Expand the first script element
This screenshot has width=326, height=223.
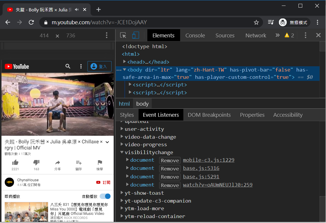pyautogui.click(x=130, y=84)
